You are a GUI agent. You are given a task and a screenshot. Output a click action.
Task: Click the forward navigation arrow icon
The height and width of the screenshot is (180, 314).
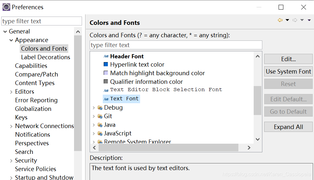(295, 20)
